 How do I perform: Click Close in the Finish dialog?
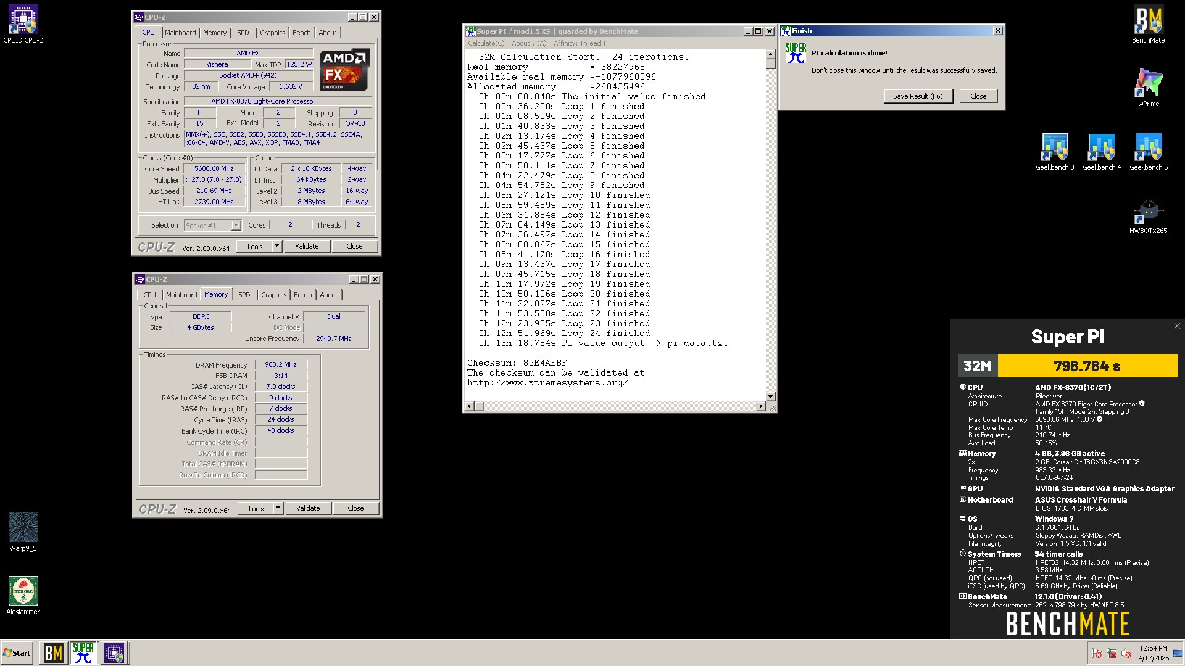[x=978, y=96]
